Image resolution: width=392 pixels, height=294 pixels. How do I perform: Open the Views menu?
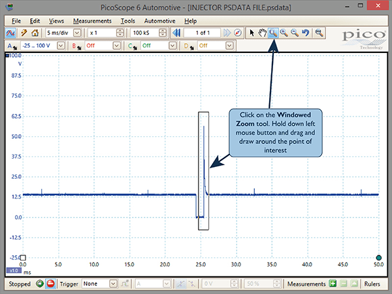pyautogui.click(x=56, y=21)
